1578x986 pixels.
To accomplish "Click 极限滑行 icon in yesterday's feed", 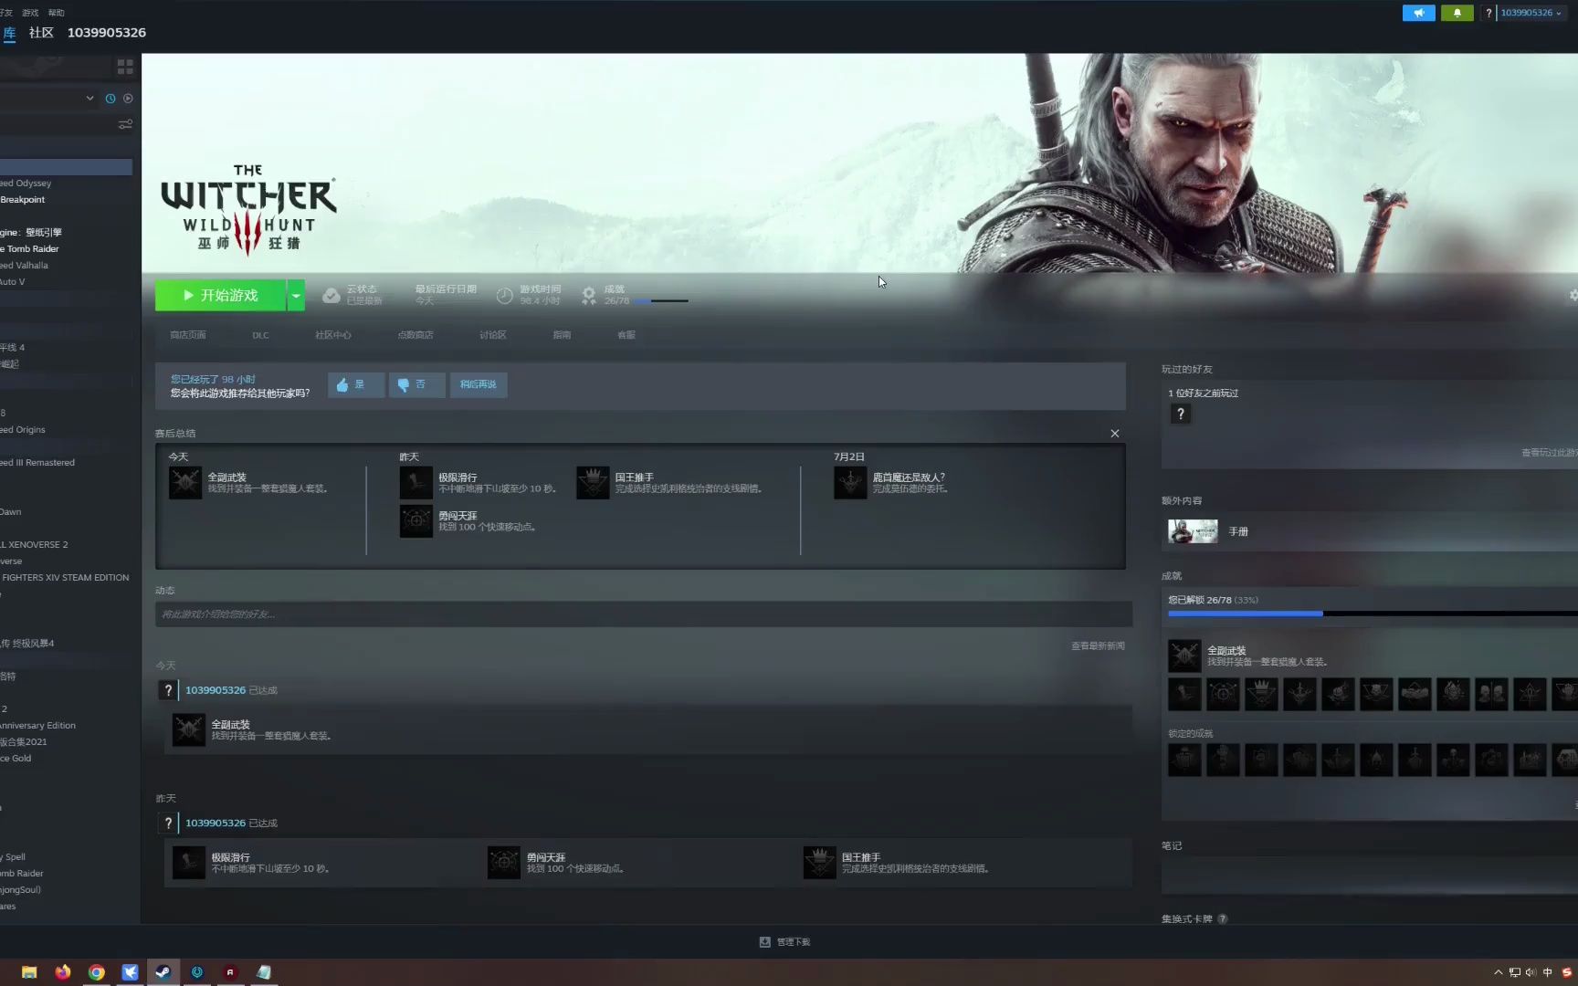I will (189, 863).
